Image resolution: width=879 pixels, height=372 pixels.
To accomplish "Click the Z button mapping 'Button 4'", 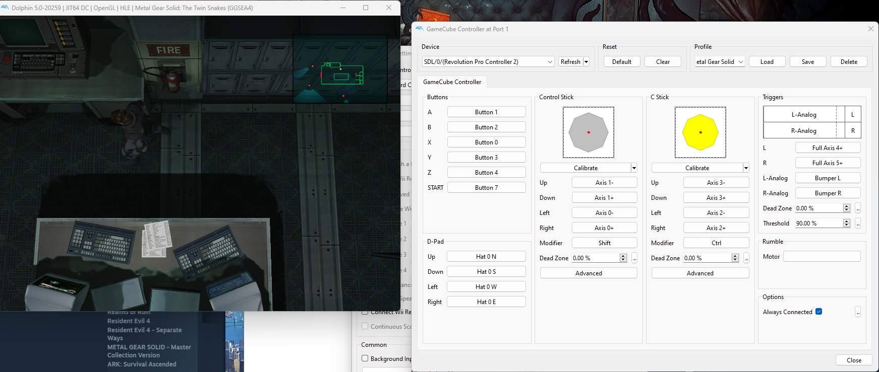I will point(487,172).
